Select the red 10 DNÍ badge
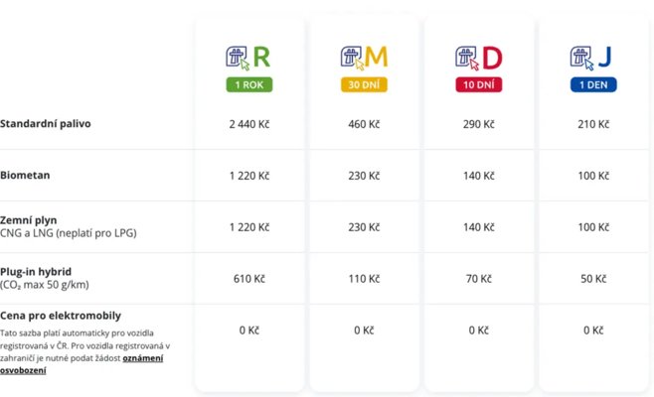This screenshot has width=654, height=397. 479,85
